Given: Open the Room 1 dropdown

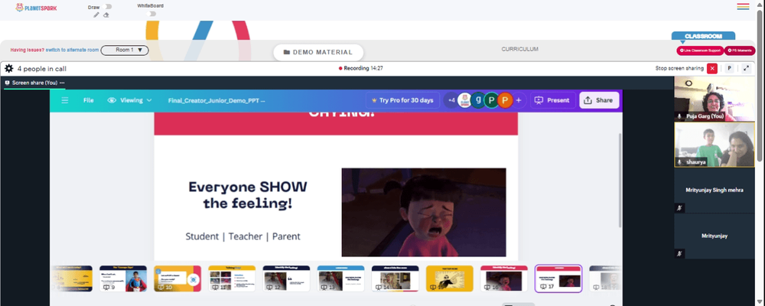Looking at the screenshot, I should click(x=125, y=50).
